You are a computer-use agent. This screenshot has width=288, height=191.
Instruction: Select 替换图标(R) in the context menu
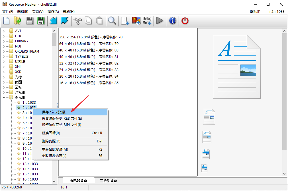click(51, 133)
